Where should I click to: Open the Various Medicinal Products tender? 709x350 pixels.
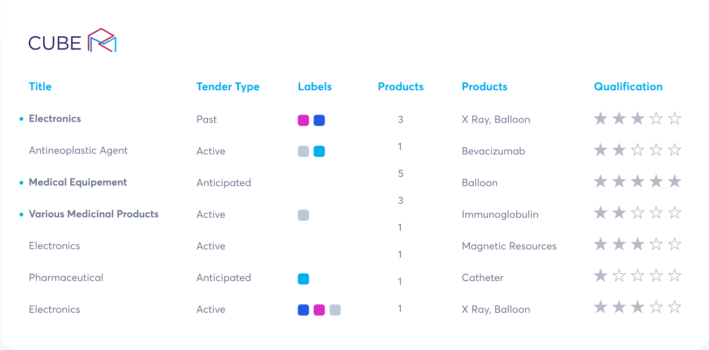pyautogui.click(x=94, y=214)
